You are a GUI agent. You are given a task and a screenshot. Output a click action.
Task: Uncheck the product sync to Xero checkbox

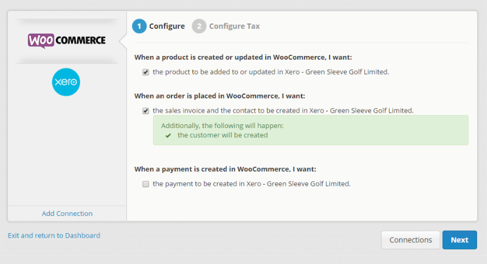(x=145, y=72)
